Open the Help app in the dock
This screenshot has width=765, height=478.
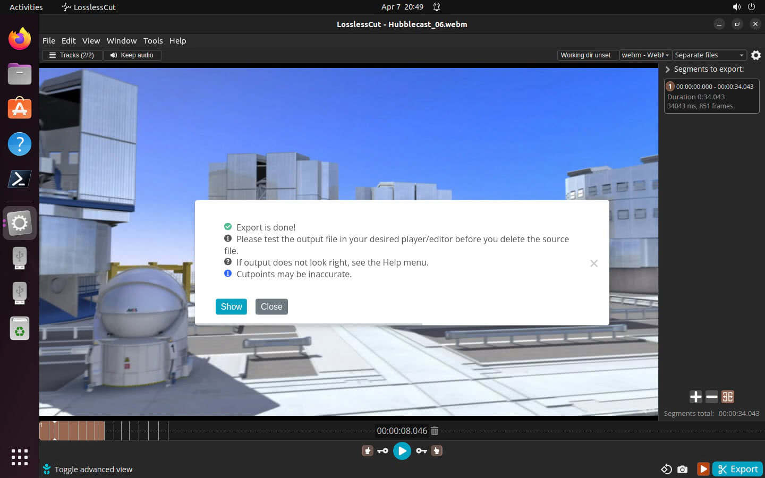point(20,144)
